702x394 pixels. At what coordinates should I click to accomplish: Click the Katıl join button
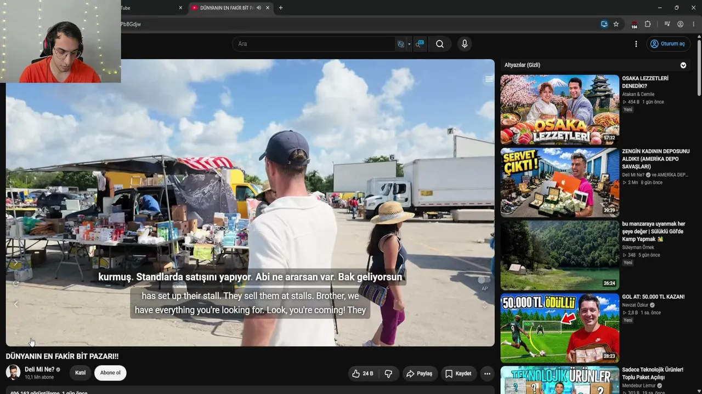(80, 373)
